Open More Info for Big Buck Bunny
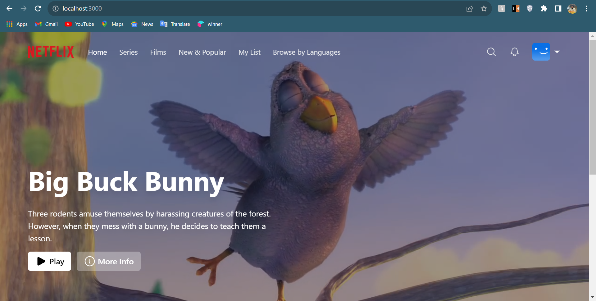 pyautogui.click(x=108, y=261)
